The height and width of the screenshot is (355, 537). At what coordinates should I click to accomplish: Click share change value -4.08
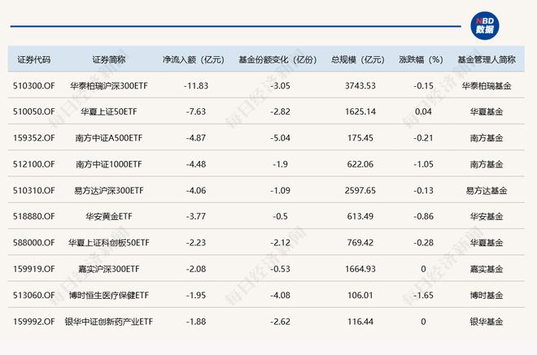point(280,295)
